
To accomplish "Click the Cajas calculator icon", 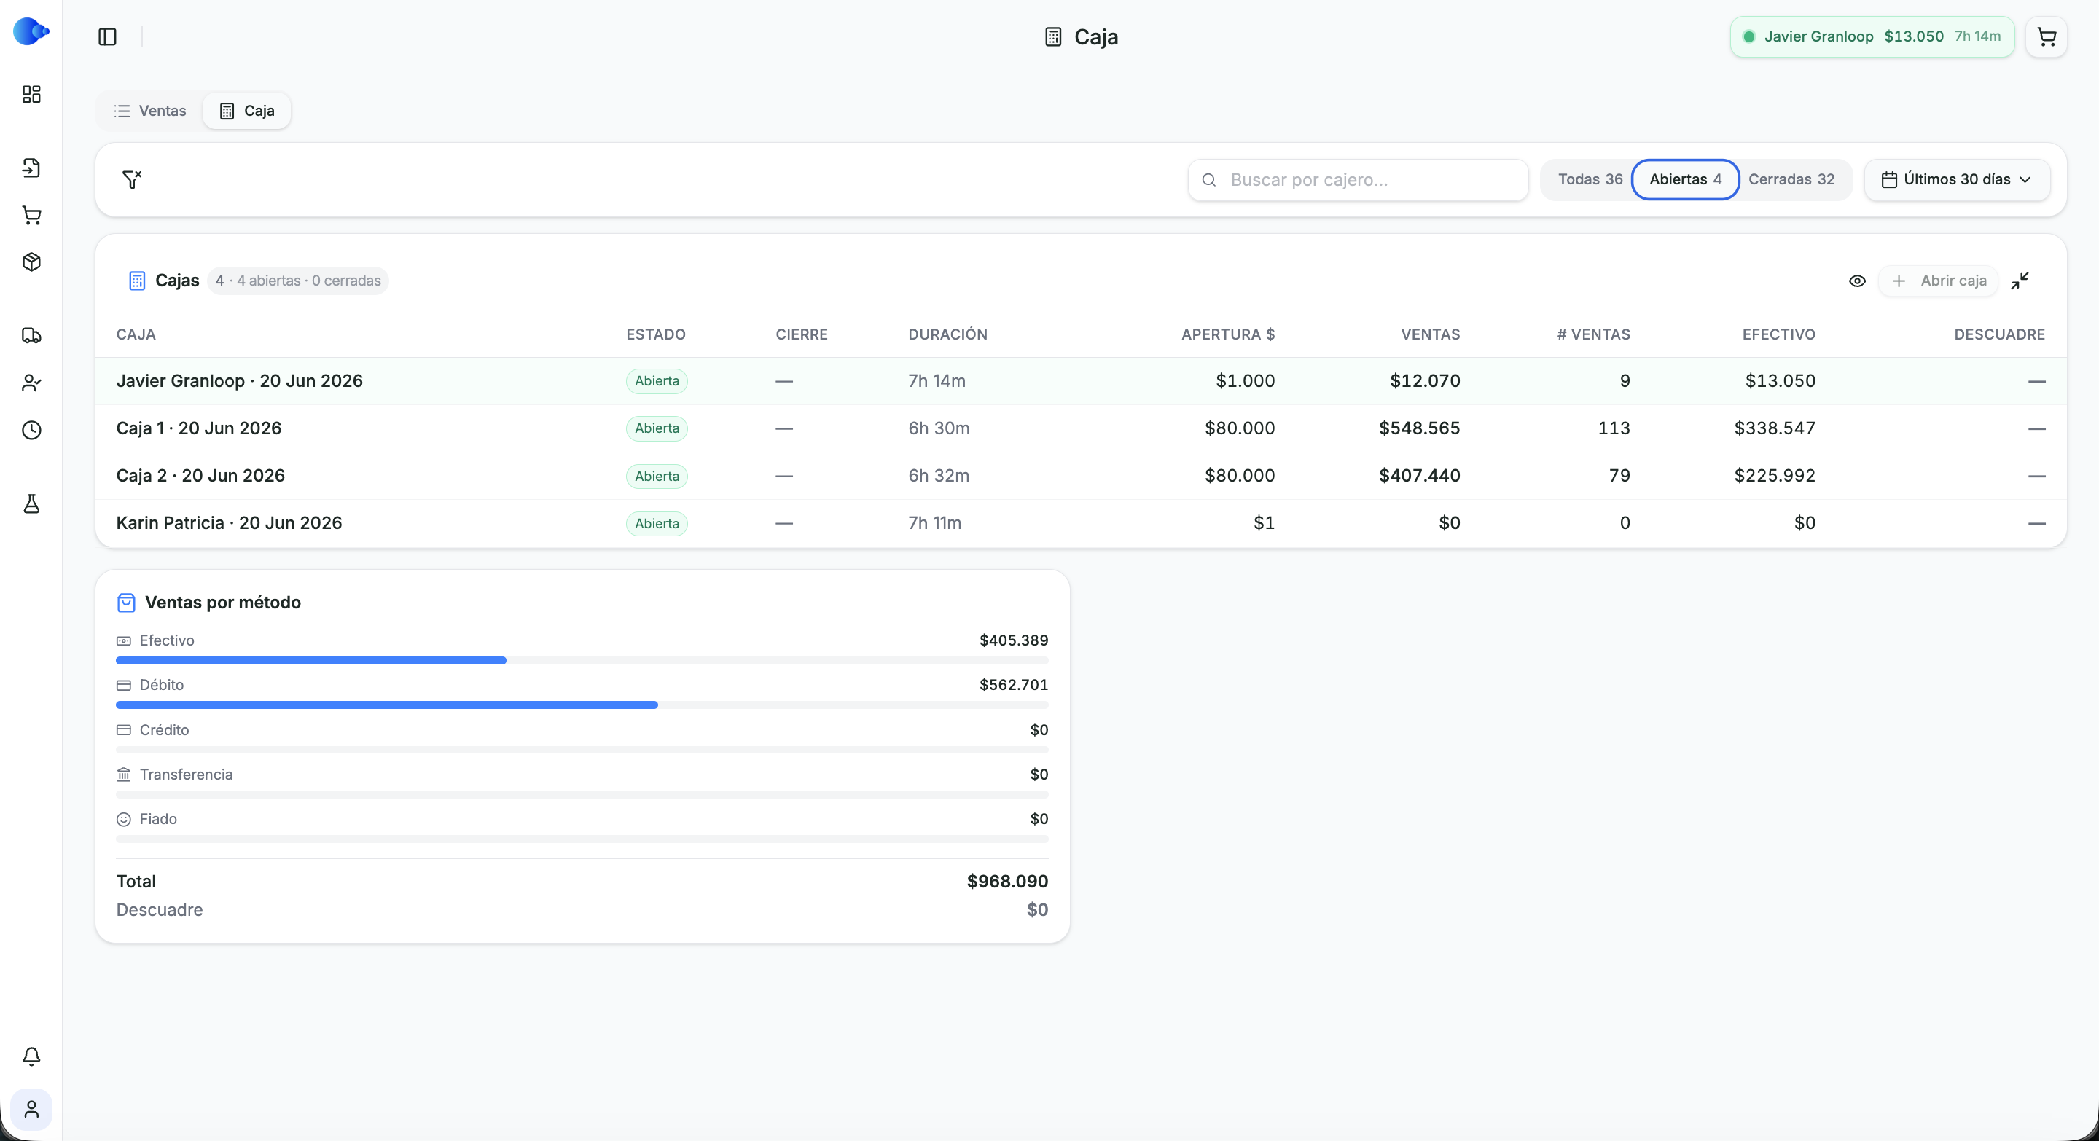I will coord(137,281).
